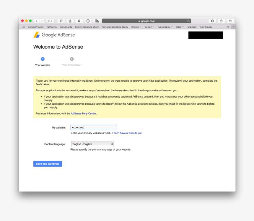Click the Ghostery ghost extension icon
Screen dimensions: 254x221
tap(79, 21)
